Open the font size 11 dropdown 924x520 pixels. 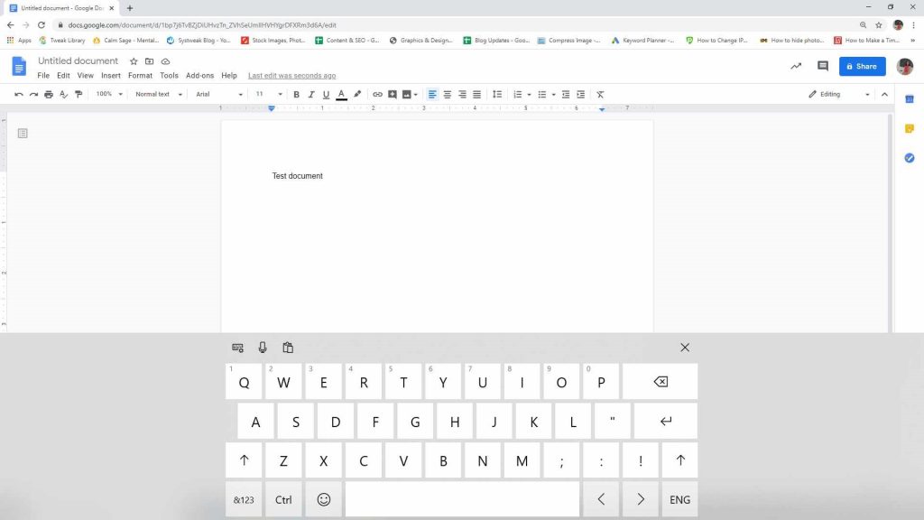point(269,94)
